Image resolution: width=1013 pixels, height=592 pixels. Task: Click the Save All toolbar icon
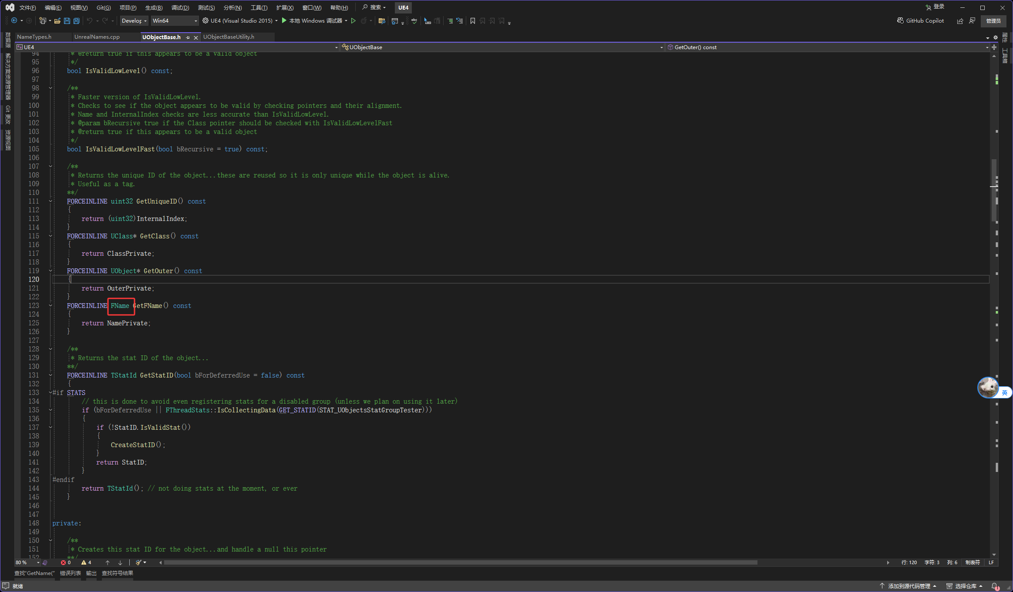click(x=77, y=21)
